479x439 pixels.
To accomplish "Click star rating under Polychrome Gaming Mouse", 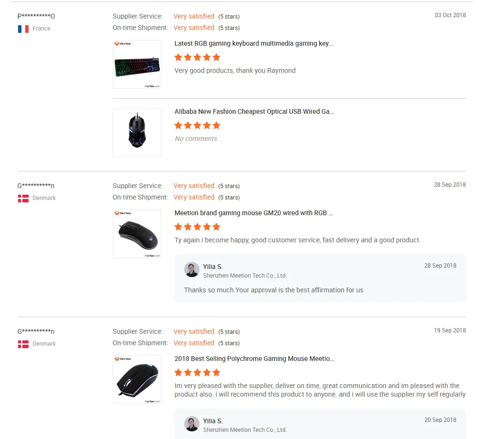I will (197, 373).
